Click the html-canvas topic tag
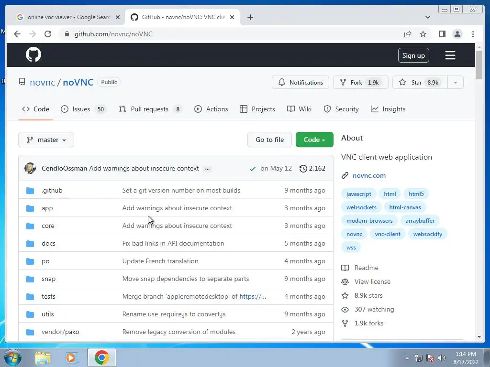The height and width of the screenshot is (367, 490). point(405,207)
